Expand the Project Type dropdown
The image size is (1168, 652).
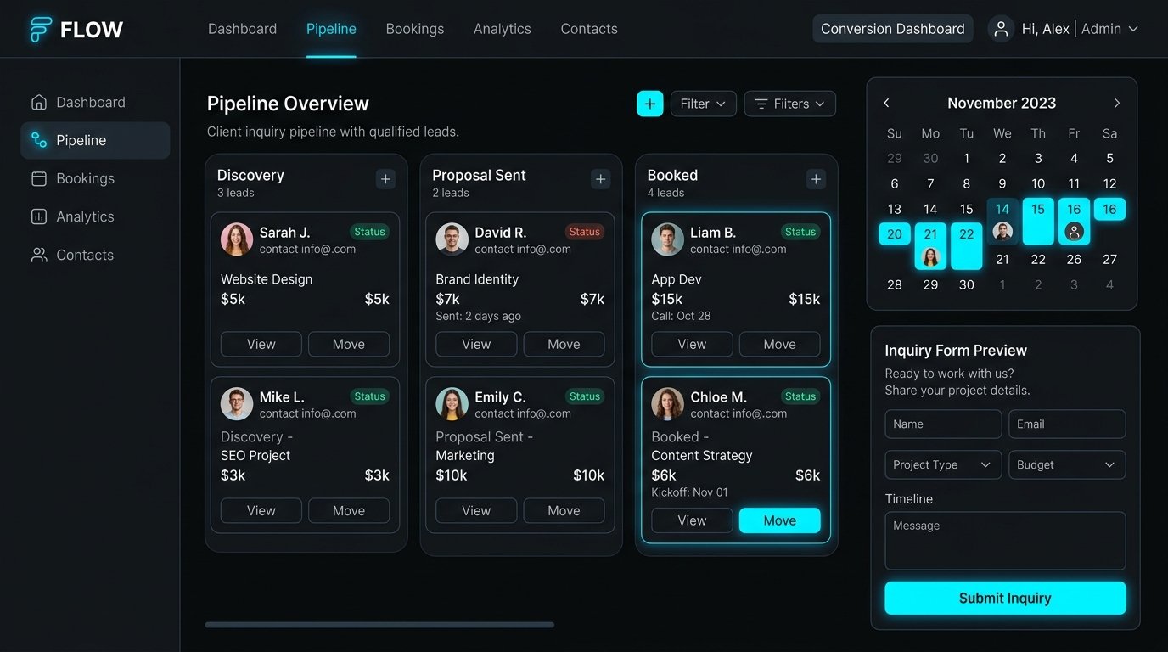click(x=943, y=464)
